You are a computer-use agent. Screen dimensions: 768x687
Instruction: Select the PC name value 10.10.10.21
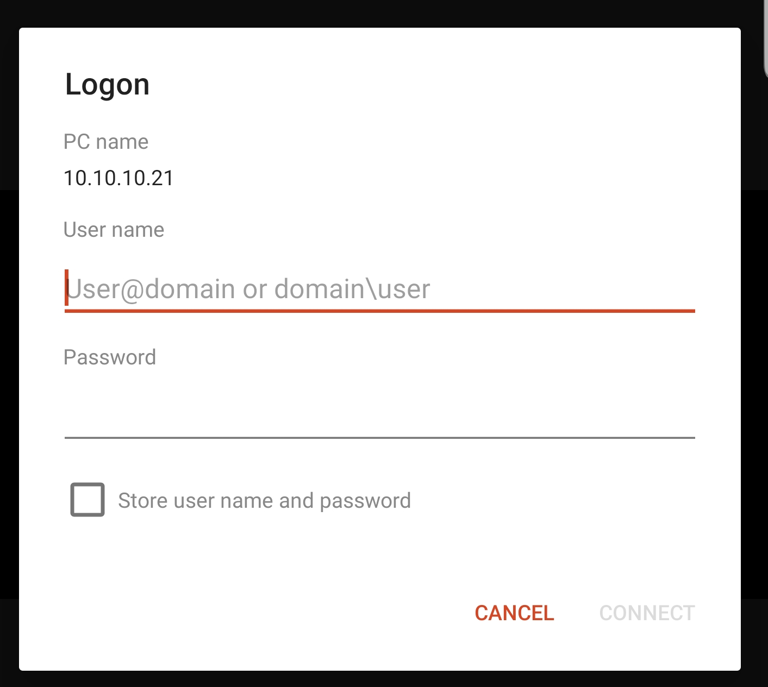(x=118, y=178)
